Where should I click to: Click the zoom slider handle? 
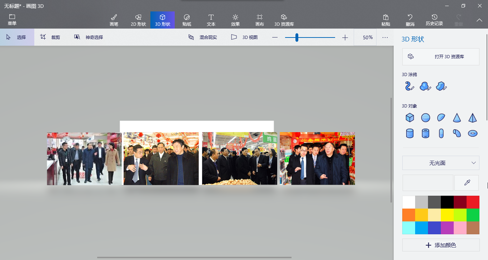(297, 37)
